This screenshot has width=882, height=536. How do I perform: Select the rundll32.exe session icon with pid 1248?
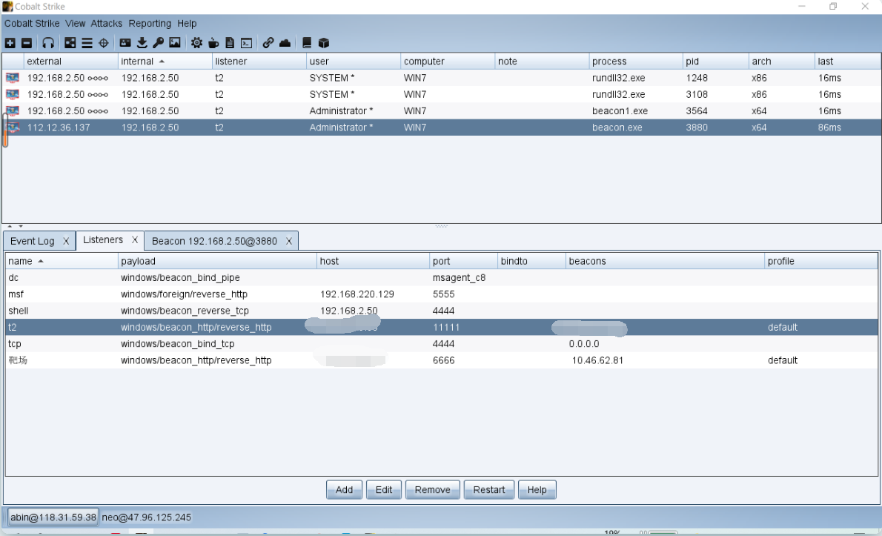pyautogui.click(x=13, y=78)
